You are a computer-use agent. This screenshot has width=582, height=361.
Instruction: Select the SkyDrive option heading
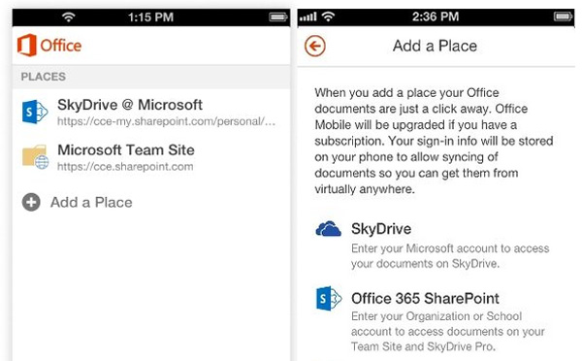pyautogui.click(x=381, y=229)
